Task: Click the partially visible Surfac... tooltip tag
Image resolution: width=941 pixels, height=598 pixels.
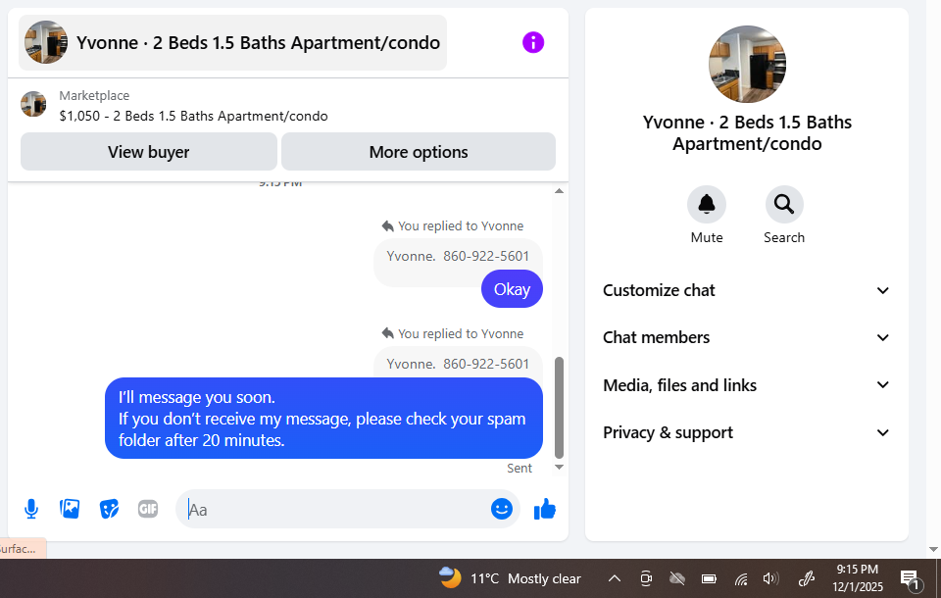Action: pos(22,548)
